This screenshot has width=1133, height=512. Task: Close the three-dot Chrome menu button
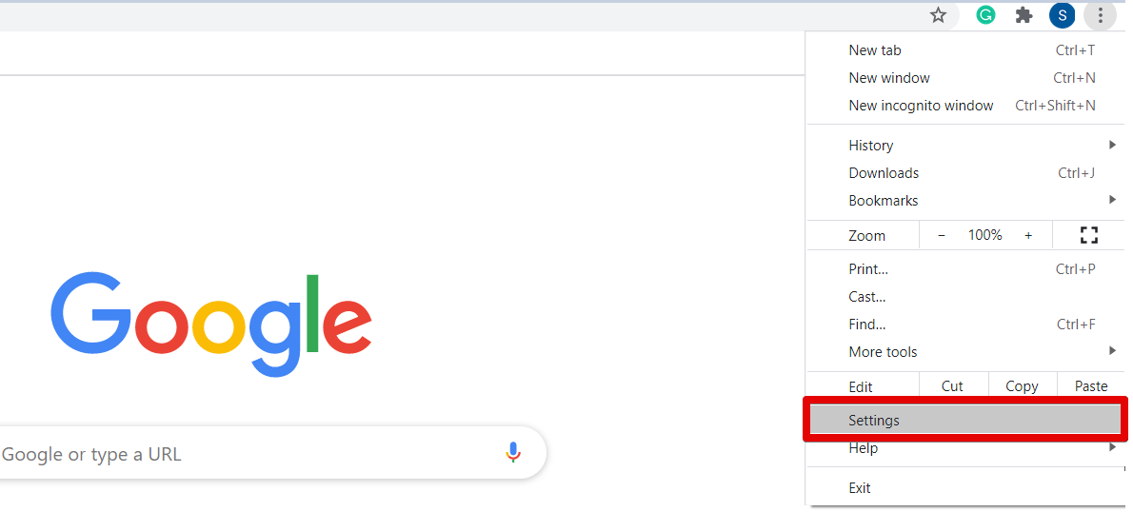(1100, 15)
